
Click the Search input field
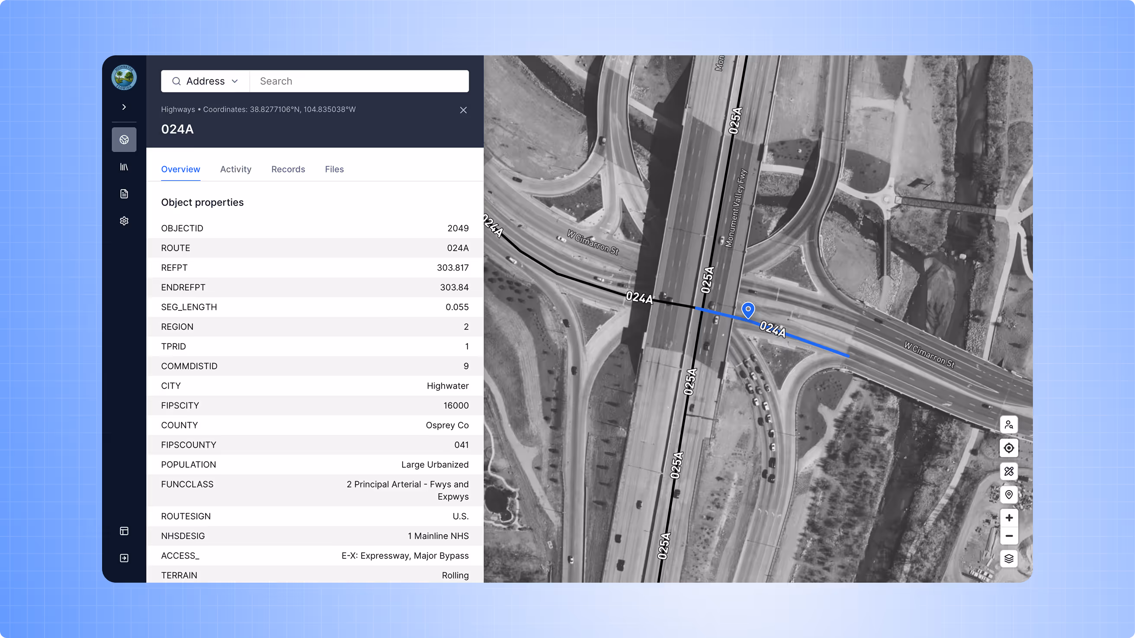coord(359,81)
